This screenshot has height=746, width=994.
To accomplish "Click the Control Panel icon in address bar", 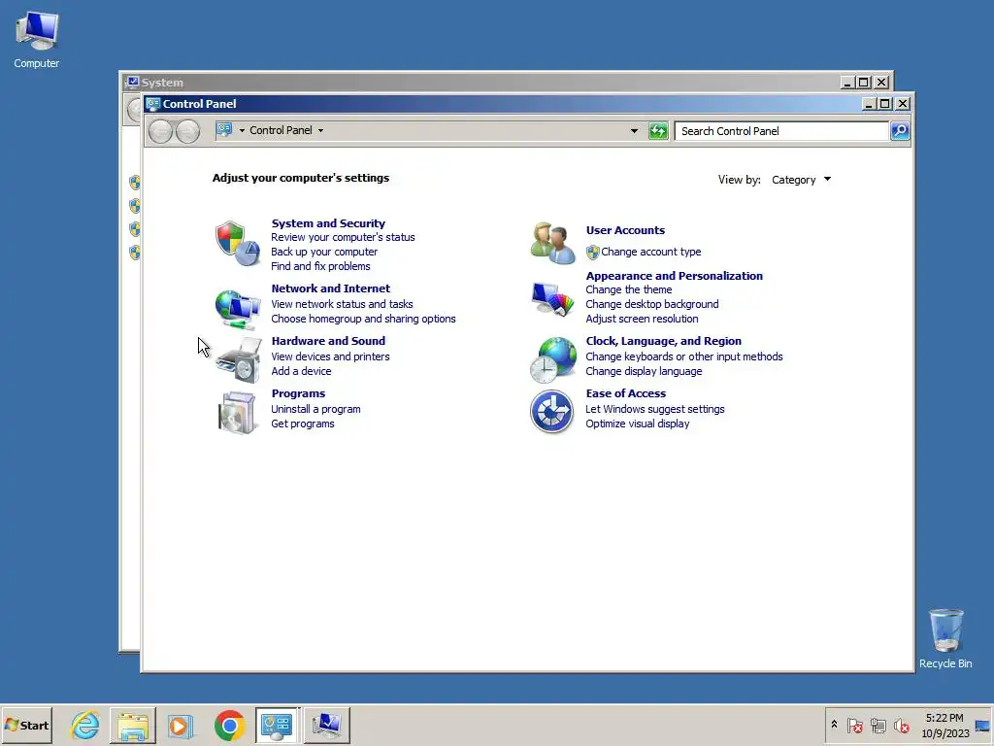I will tap(224, 130).
